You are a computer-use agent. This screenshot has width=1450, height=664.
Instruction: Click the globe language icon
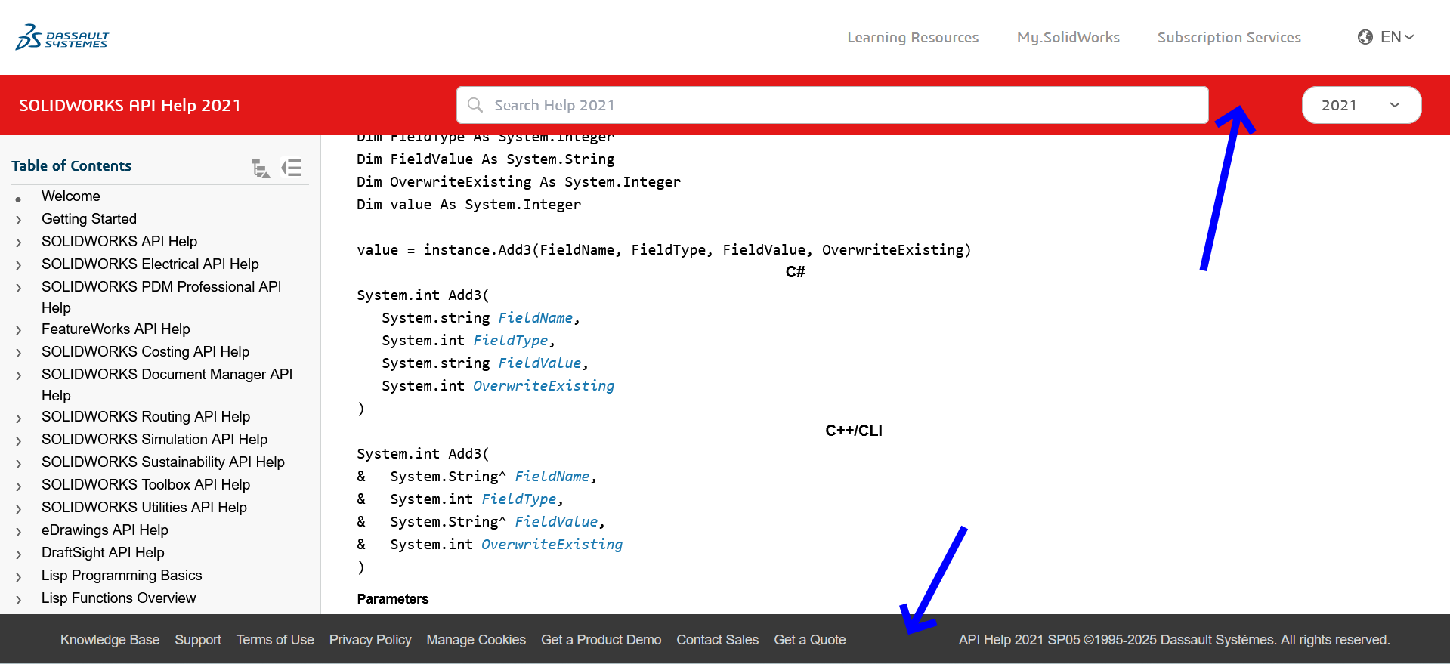pos(1365,37)
